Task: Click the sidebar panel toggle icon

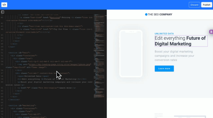Action: coord(2,12)
